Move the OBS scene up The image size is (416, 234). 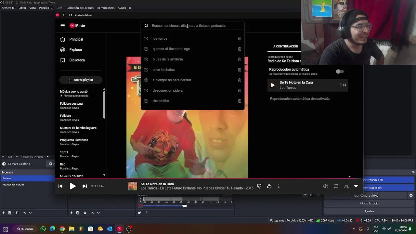(x=24, y=213)
